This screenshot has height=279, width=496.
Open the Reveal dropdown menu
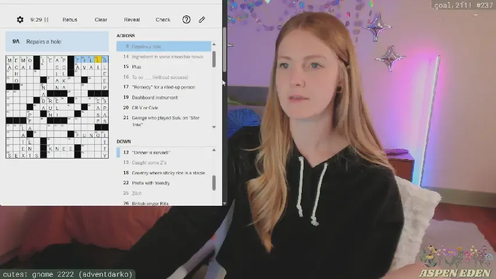pos(132,20)
